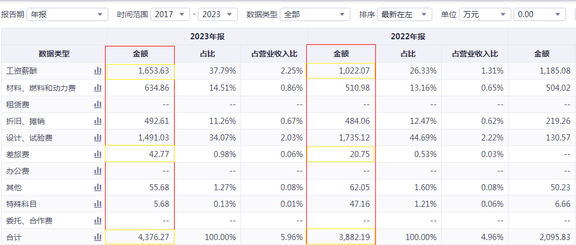Select the 20.75 差旅费 amount cell
Screen dimensions: 576x245
coord(341,154)
